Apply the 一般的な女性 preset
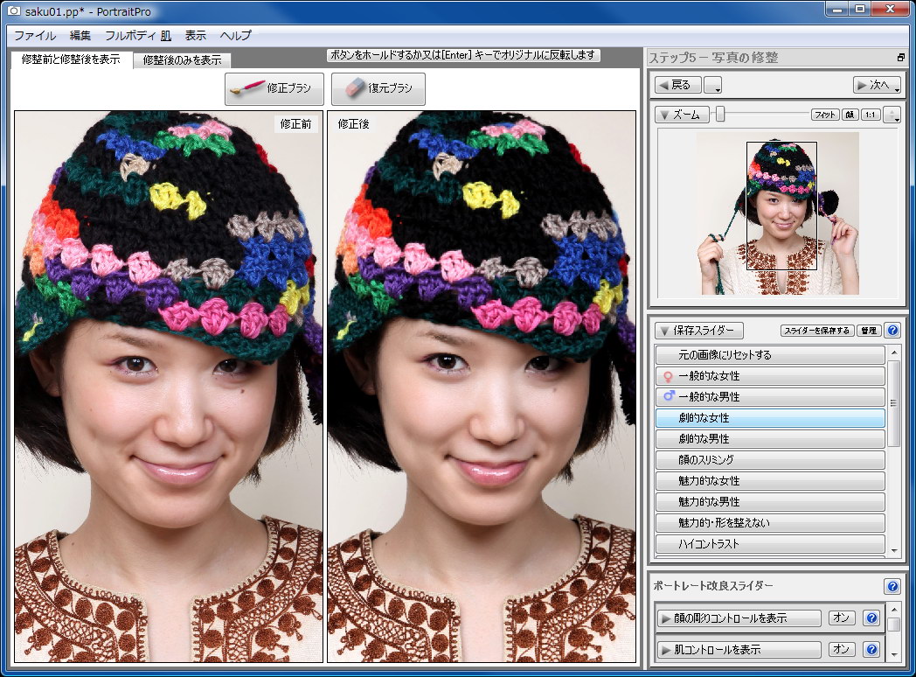This screenshot has width=916, height=677. [x=770, y=376]
